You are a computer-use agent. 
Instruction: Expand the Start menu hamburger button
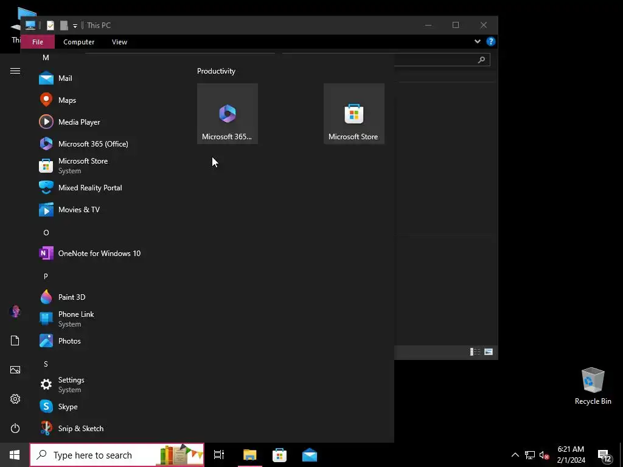[x=15, y=71]
